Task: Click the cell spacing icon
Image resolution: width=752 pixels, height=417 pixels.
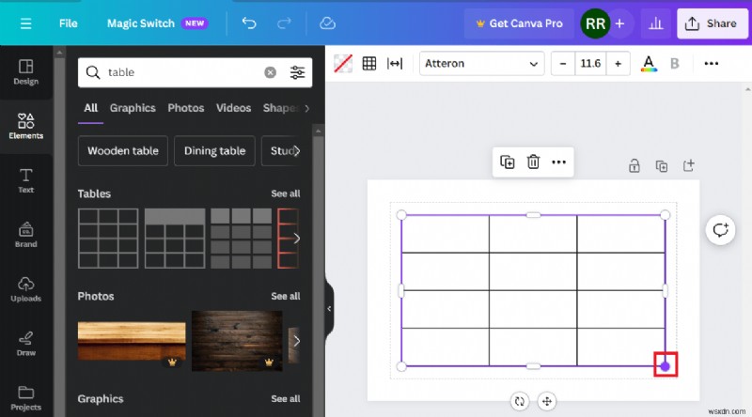Action: tap(395, 63)
